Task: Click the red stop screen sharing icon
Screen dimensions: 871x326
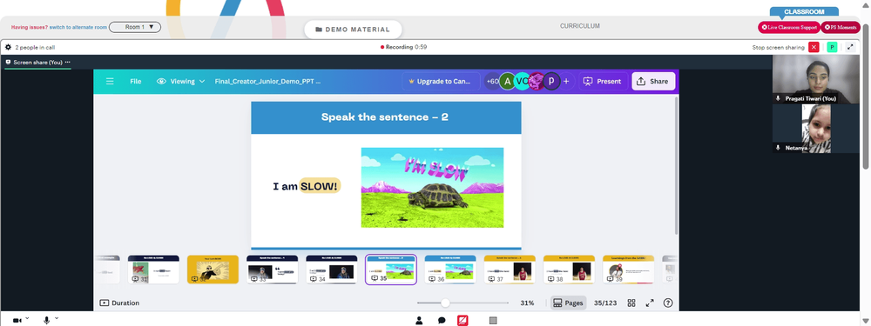Action: pos(814,47)
